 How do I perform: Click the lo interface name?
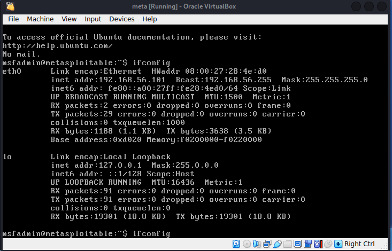point(7,156)
